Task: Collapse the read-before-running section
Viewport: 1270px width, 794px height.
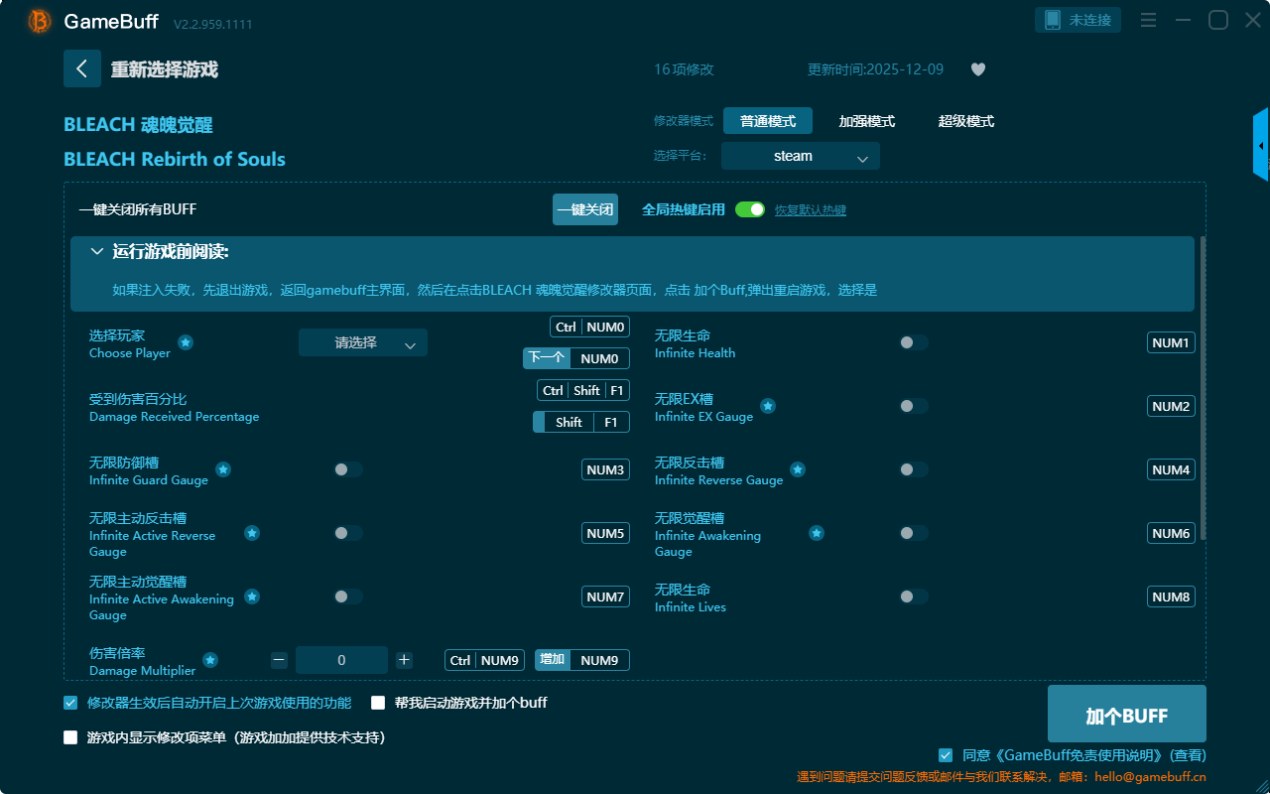Action: coord(97,252)
